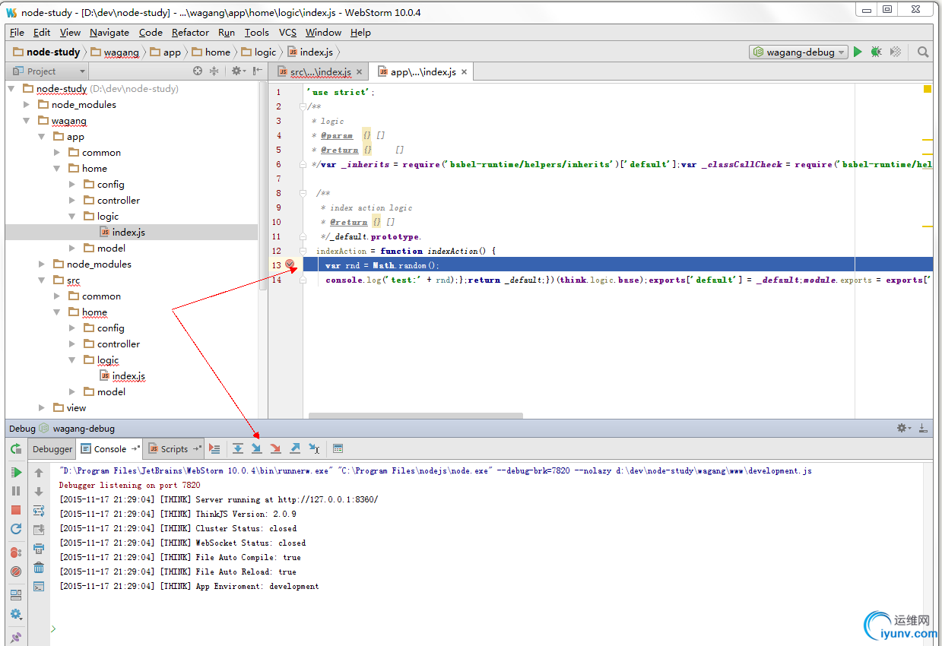Screen dimensions: 942x646
Task: Expand the top-level node_modules folder arrow
Action: click(27, 104)
